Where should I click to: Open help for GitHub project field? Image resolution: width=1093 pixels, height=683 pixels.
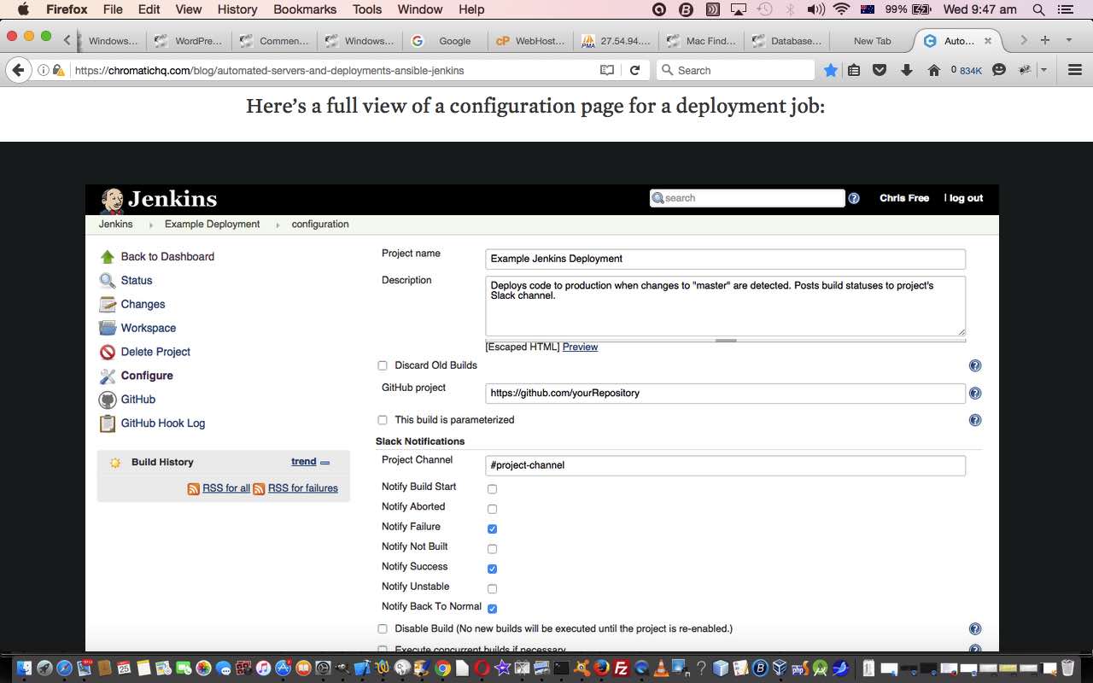pyautogui.click(x=975, y=394)
